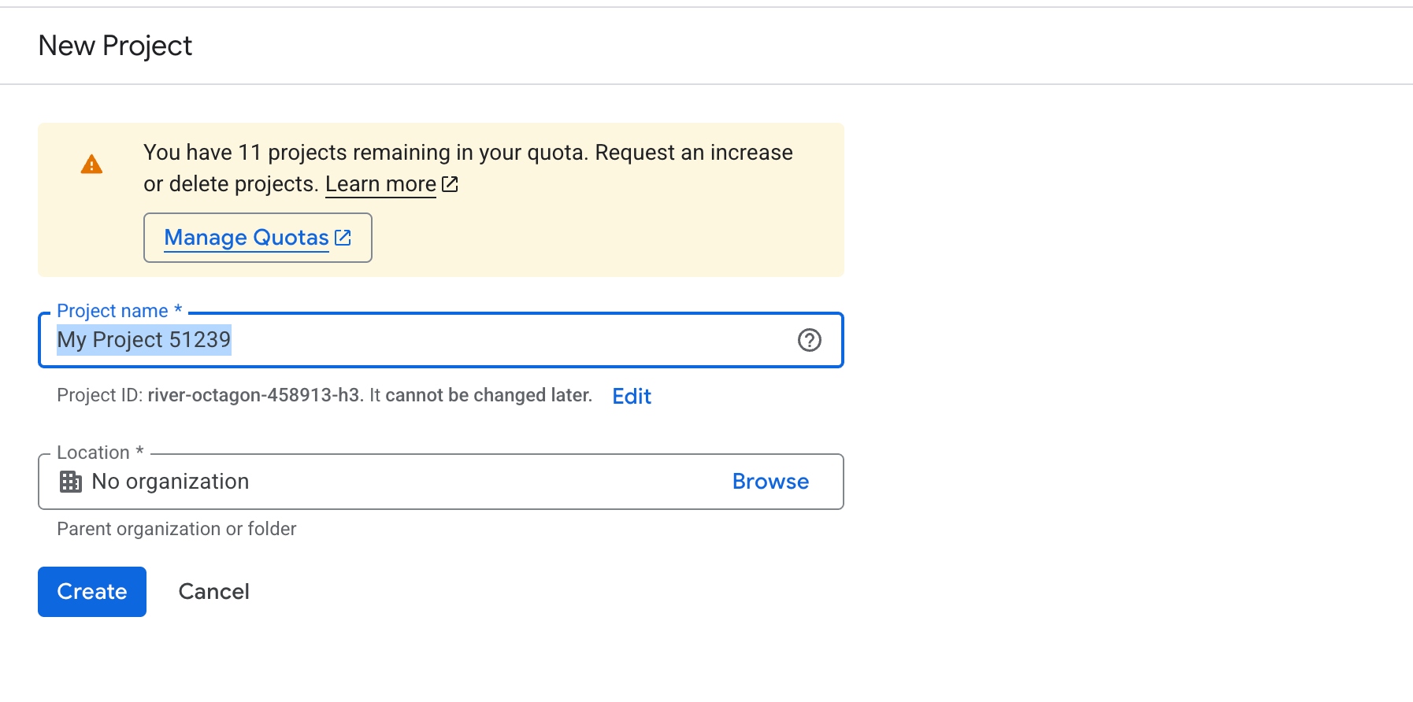Focus the Project name input field
This screenshot has width=1413, height=702.
(441, 340)
